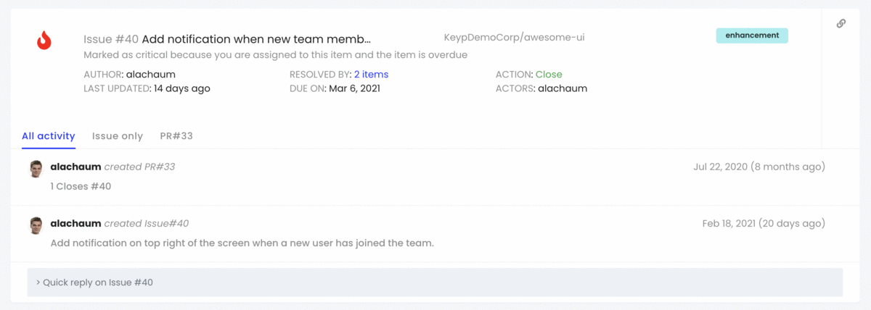Click author name alachaum

pyautogui.click(x=150, y=75)
